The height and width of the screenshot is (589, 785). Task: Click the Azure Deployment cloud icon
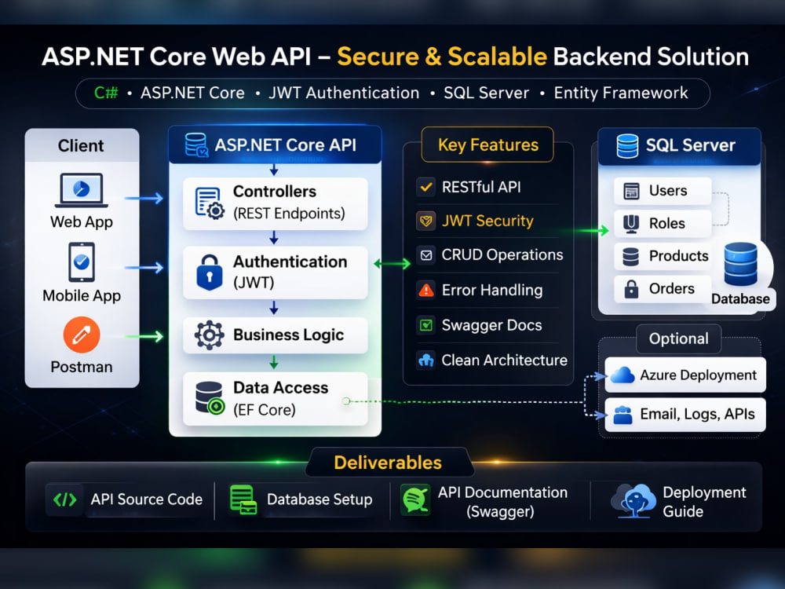(x=623, y=375)
